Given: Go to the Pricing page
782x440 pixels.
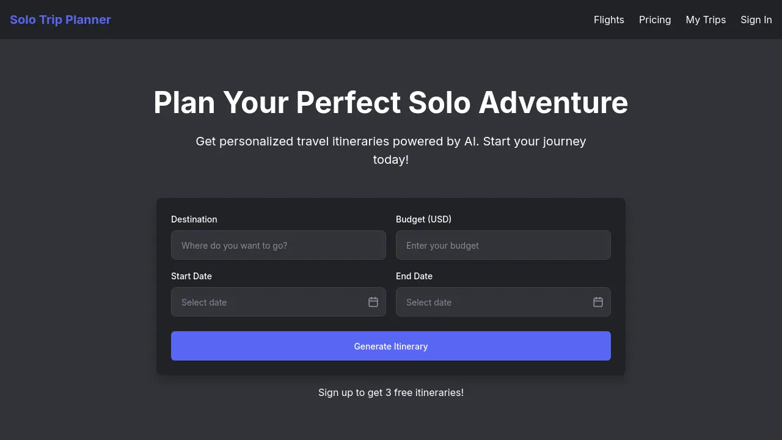Looking at the screenshot, I should coord(654,20).
